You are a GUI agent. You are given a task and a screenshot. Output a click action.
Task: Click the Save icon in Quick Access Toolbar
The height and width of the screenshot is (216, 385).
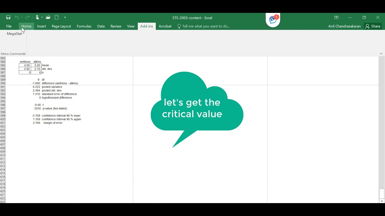pos(8,17)
